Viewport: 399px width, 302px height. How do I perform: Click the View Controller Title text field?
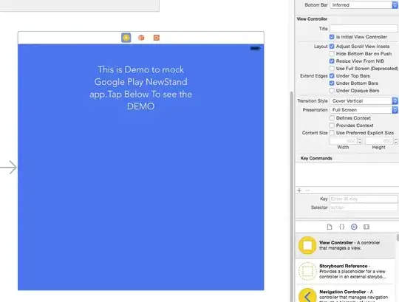pyautogui.click(x=364, y=29)
